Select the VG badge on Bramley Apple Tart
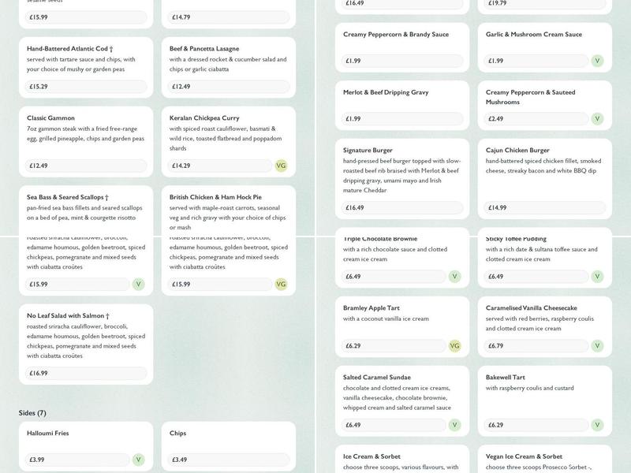Image resolution: width=631 pixels, height=473 pixels. 454,345
